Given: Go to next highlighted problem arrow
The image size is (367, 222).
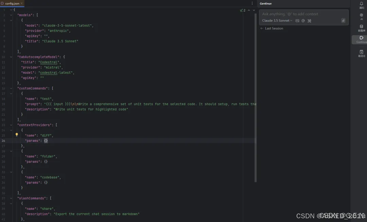Looking at the screenshot, I should pyautogui.click(x=254, y=10).
